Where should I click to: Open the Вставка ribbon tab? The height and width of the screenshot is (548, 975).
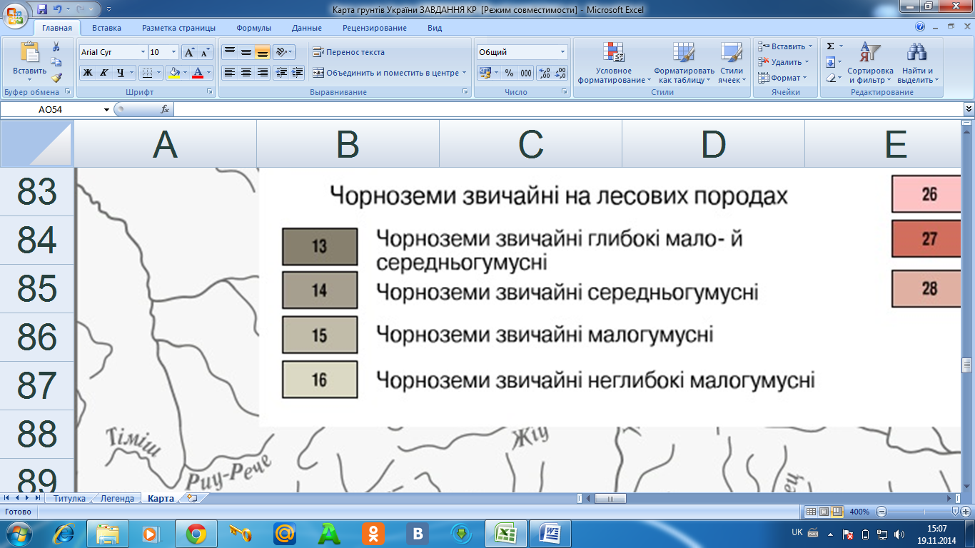(x=106, y=28)
